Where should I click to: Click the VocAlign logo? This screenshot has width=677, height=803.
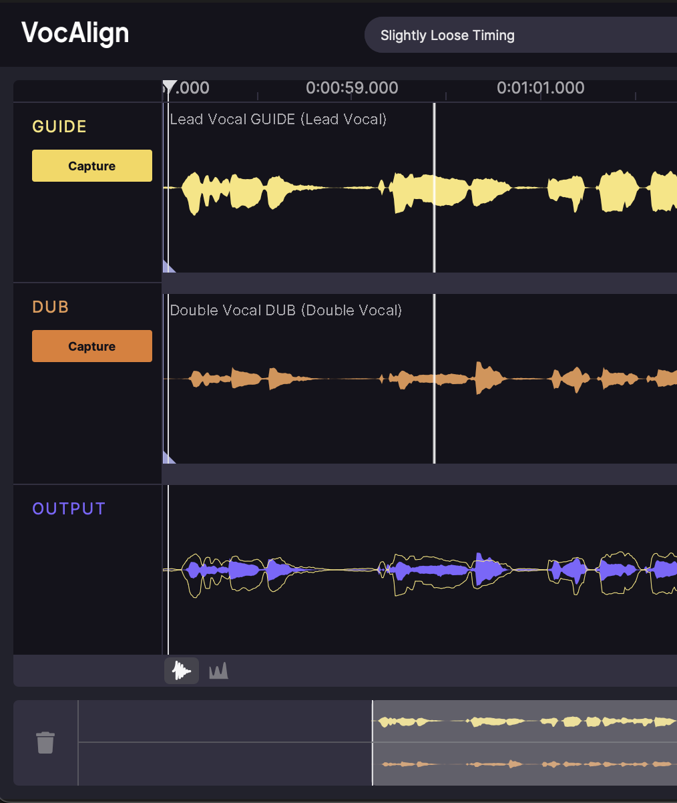[75, 33]
